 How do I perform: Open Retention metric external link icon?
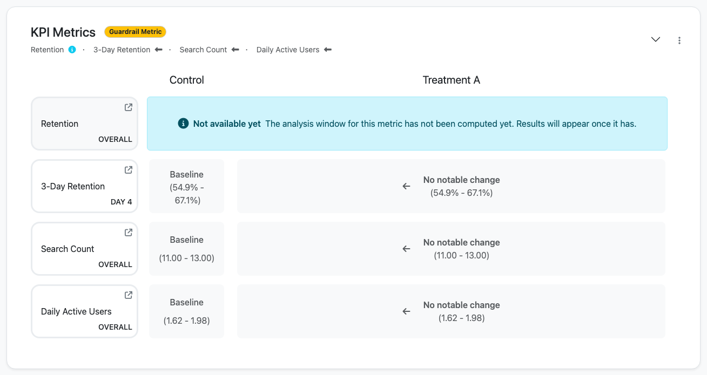pyautogui.click(x=129, y=107)
